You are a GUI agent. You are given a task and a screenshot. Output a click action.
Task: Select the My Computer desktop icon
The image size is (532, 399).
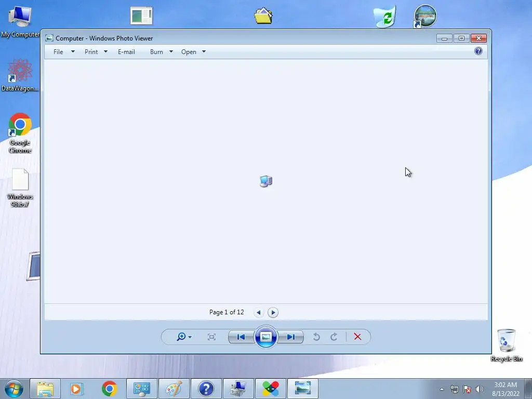pos(20,21)
